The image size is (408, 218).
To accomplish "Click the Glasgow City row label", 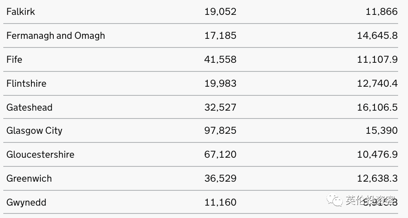I will [x=34, y=131].
